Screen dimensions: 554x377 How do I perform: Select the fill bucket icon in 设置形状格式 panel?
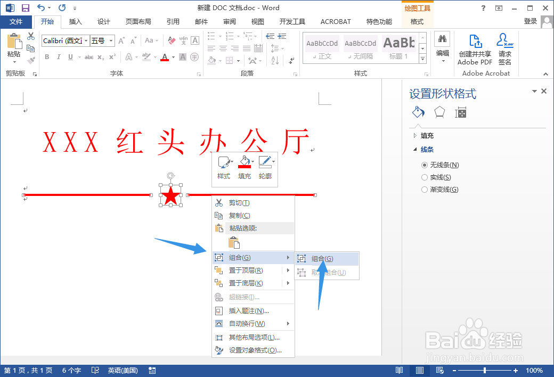(x=418, y=112)
